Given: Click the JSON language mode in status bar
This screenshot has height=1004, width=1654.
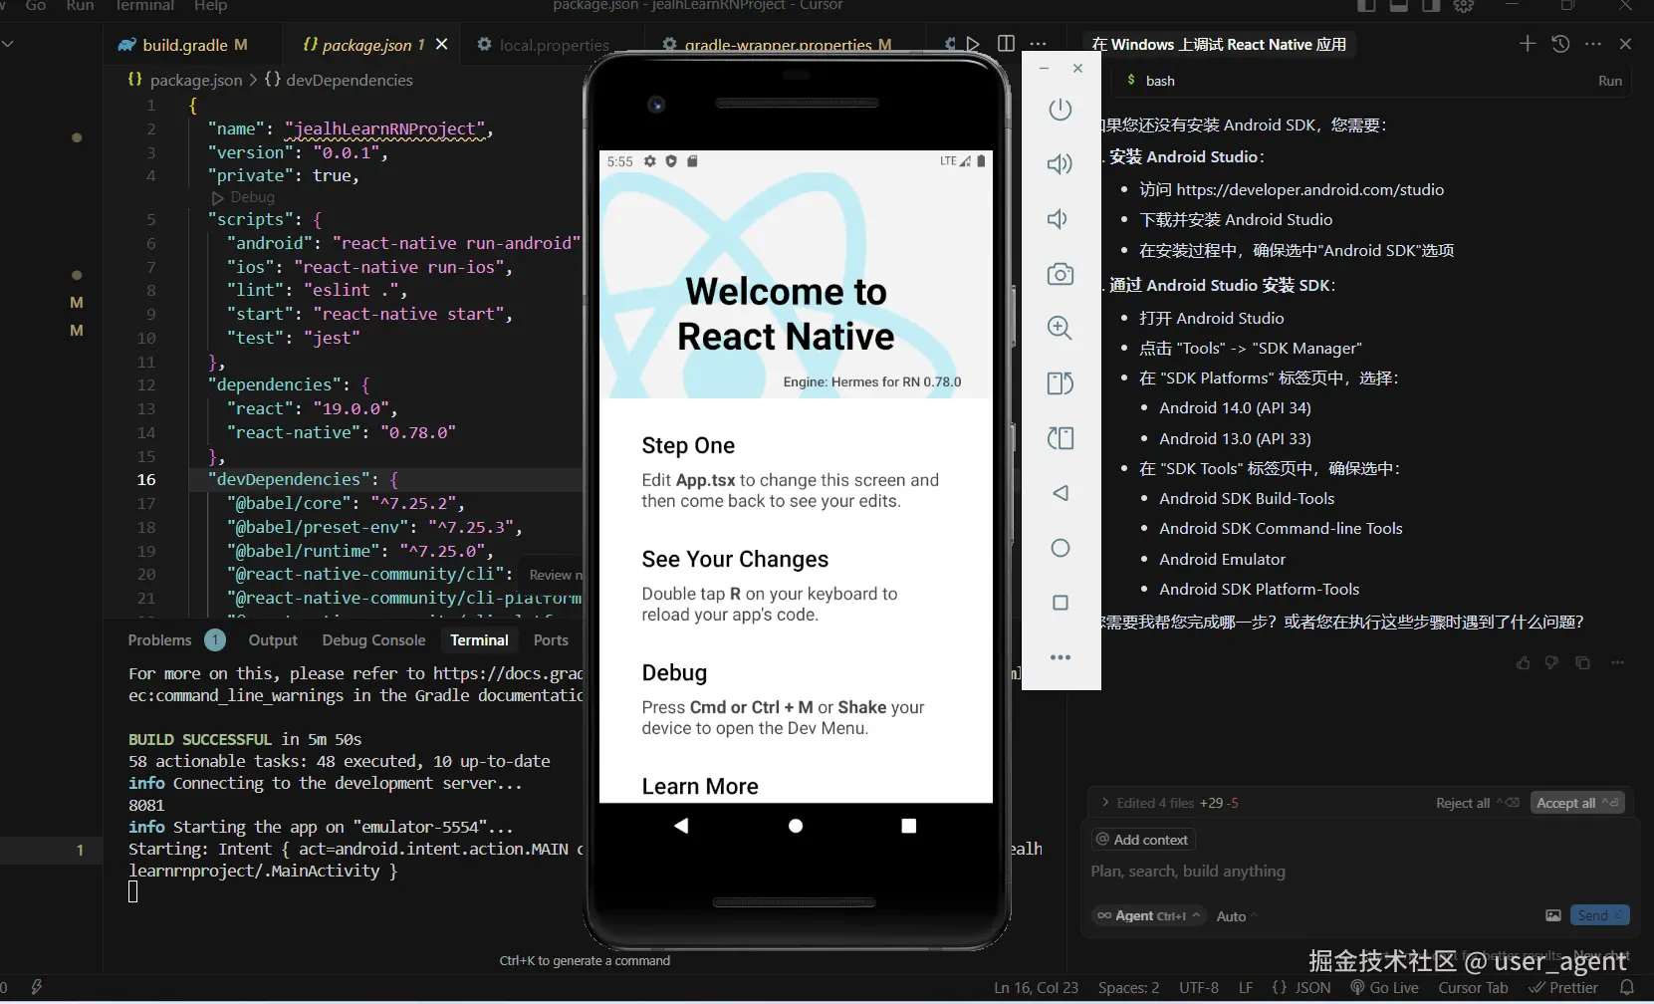Looking at the screenshot, I should tap(1301, 987).
